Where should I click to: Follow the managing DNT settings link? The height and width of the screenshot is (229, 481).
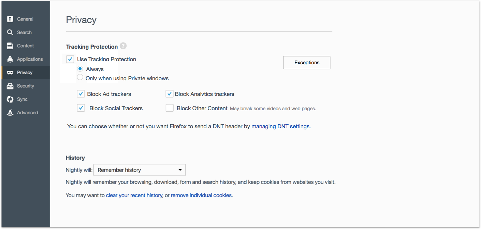point(281,126)
